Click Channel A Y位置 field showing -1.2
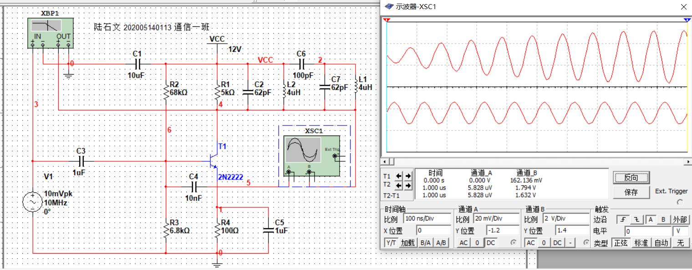Viewport: 692px width, 270px height. [x=502, y=230]
